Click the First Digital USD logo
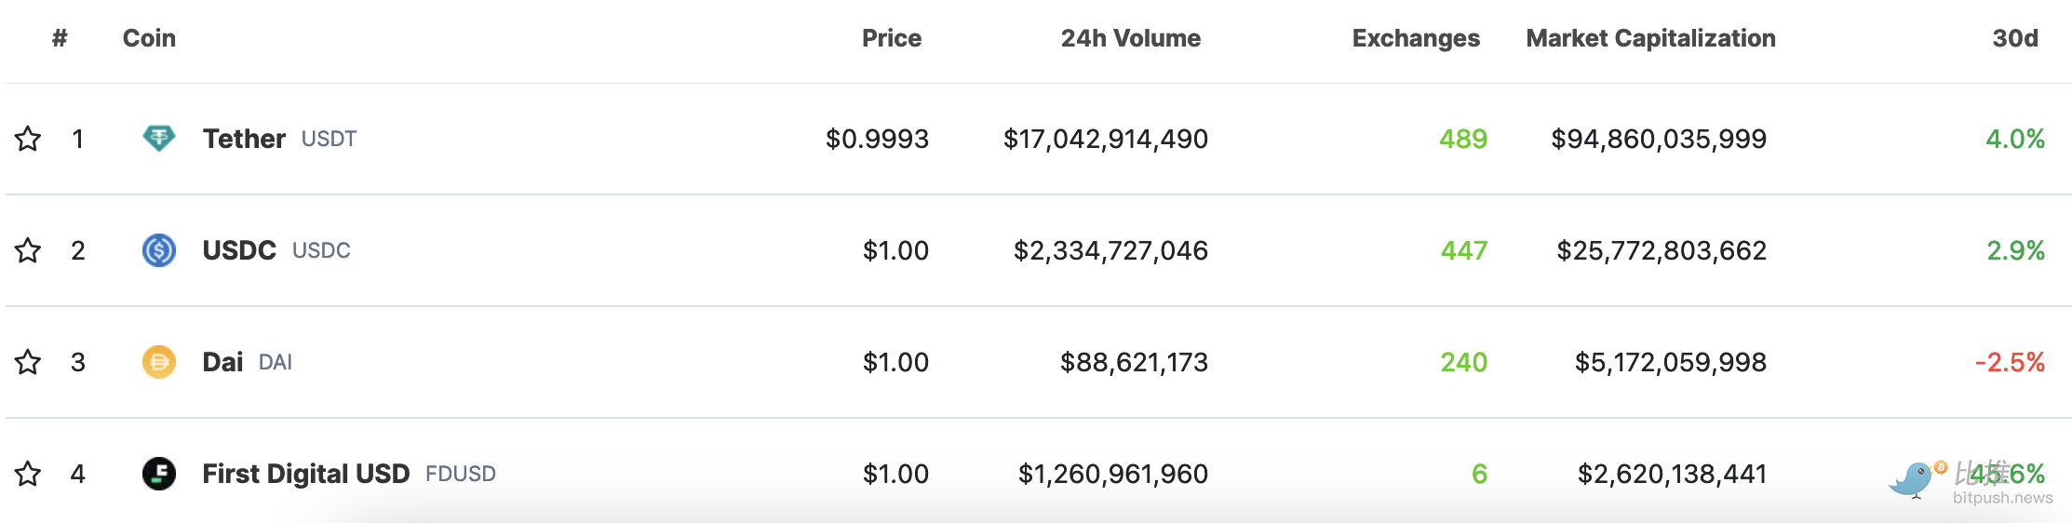Image resolution: width=2072 pixels, height=523 pixels. 159,474
